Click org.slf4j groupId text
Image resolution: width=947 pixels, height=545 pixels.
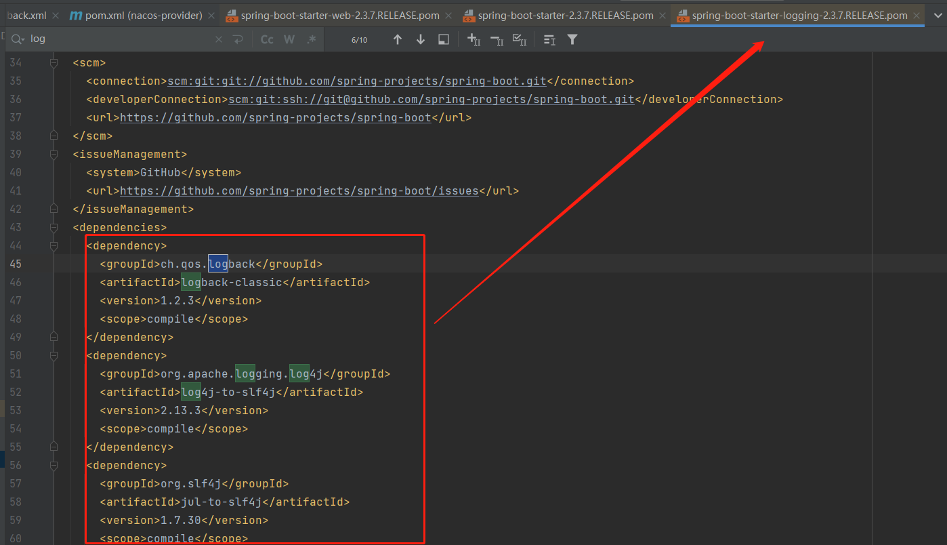pyautogui.click(x=191, y=484)
